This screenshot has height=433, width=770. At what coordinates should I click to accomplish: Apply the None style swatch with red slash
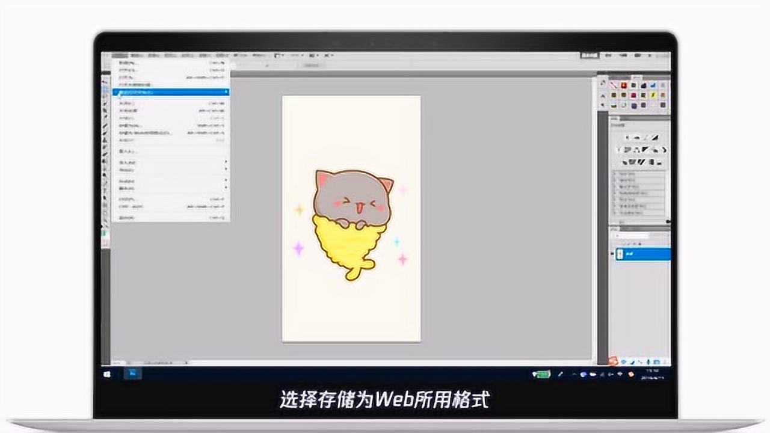(x=614, y=85)
